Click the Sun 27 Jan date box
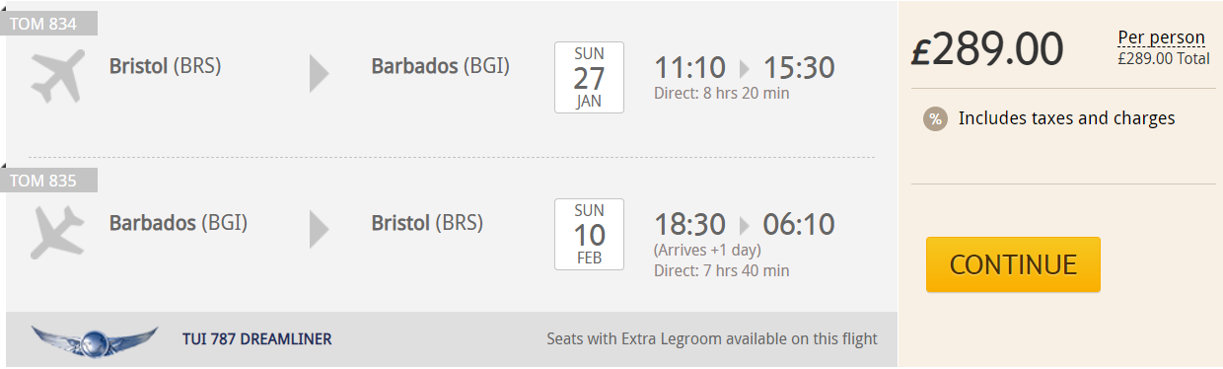This screenshot has height=369, width=1223. coord(589,78)
